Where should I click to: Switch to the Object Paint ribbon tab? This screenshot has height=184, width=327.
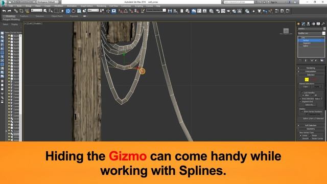(x=57, y=16)
